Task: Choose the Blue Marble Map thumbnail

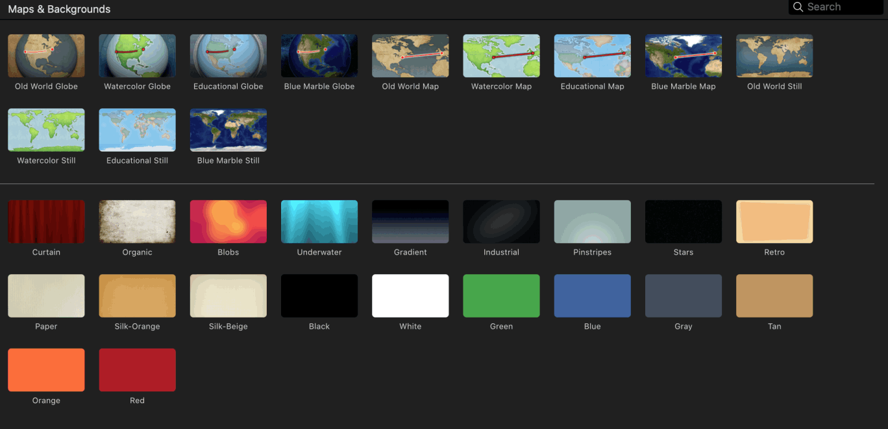Action: (683, 56)
